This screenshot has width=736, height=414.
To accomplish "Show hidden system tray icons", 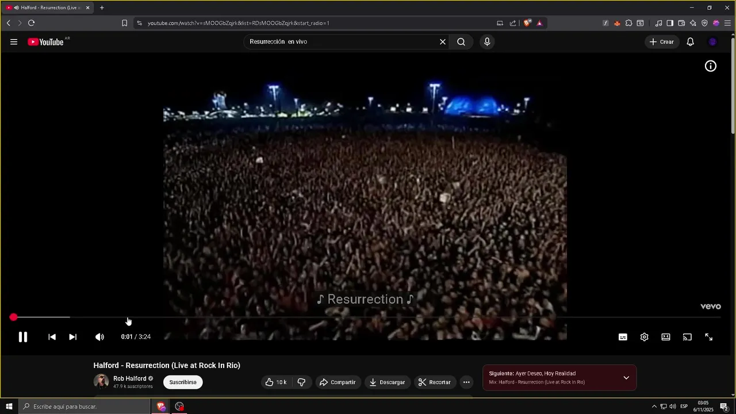I will coord(654,407).
